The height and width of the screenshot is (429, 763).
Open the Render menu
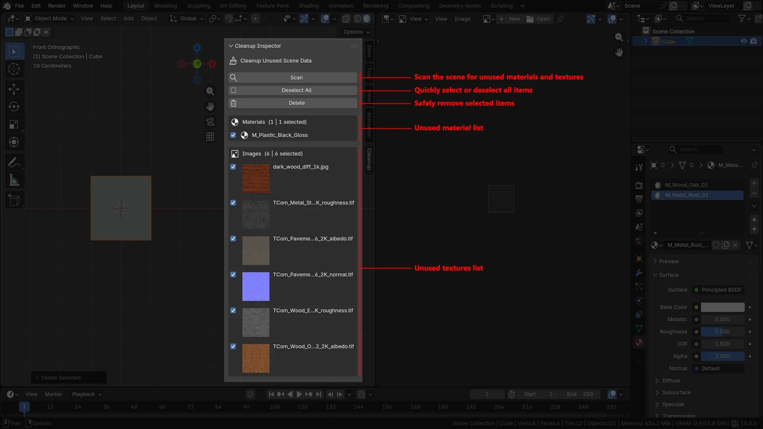click(57, 6)
